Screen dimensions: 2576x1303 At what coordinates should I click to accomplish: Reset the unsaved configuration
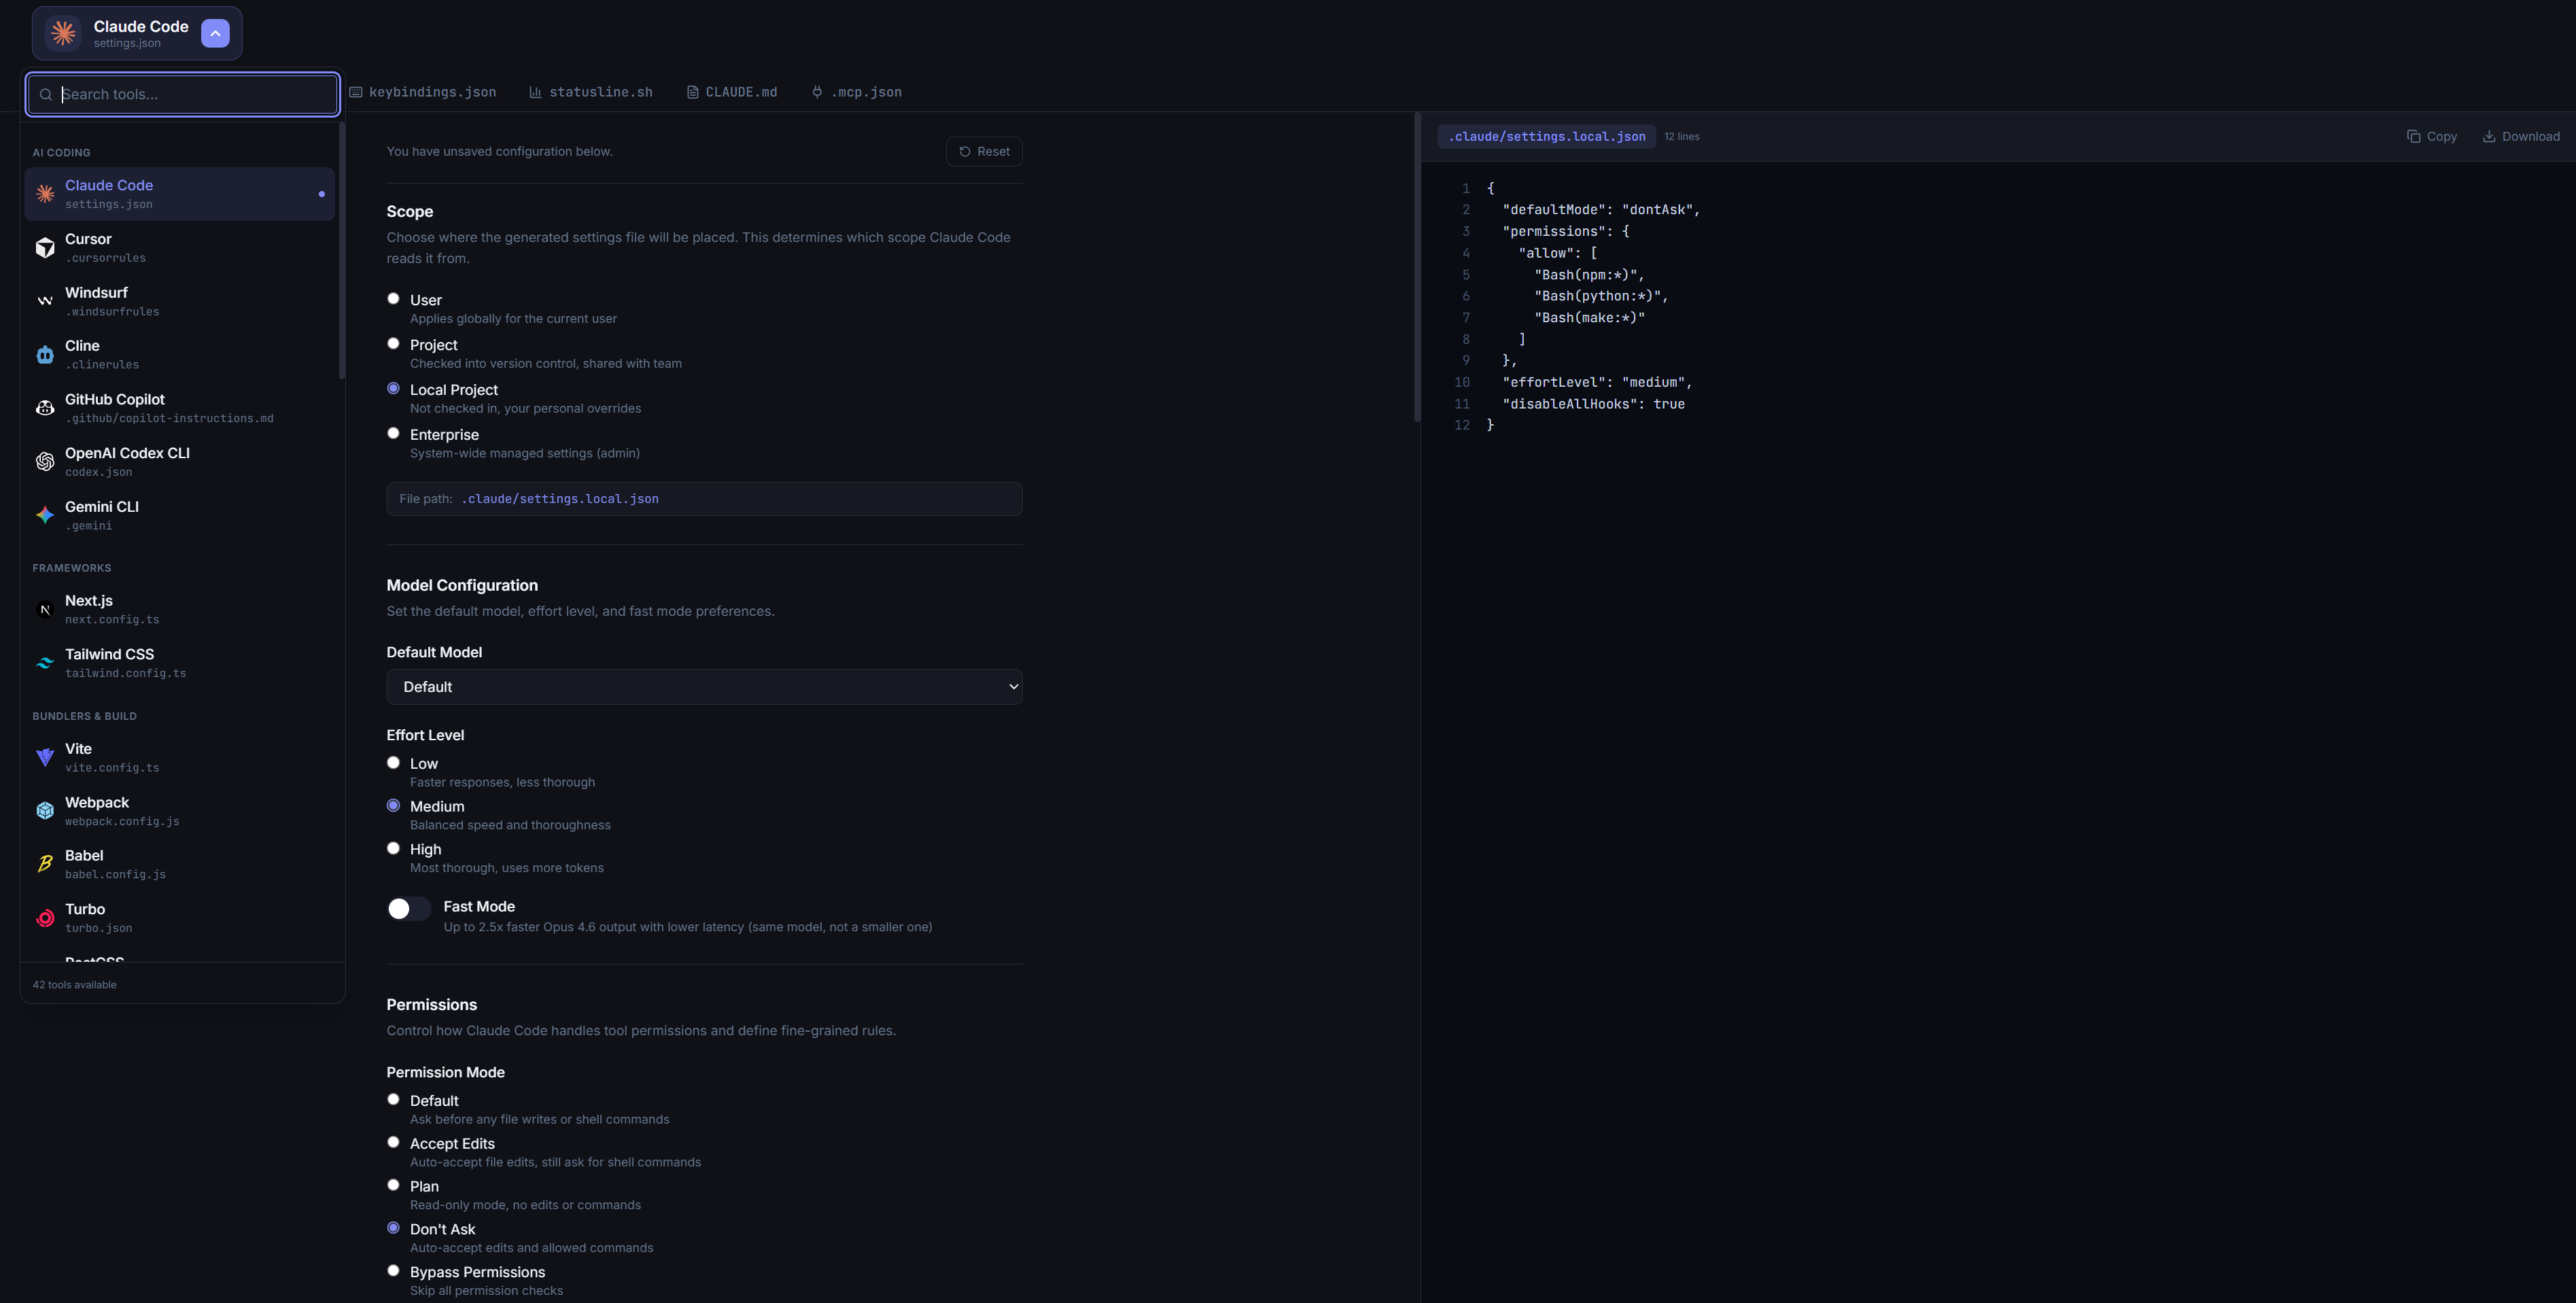pos(984,151)
